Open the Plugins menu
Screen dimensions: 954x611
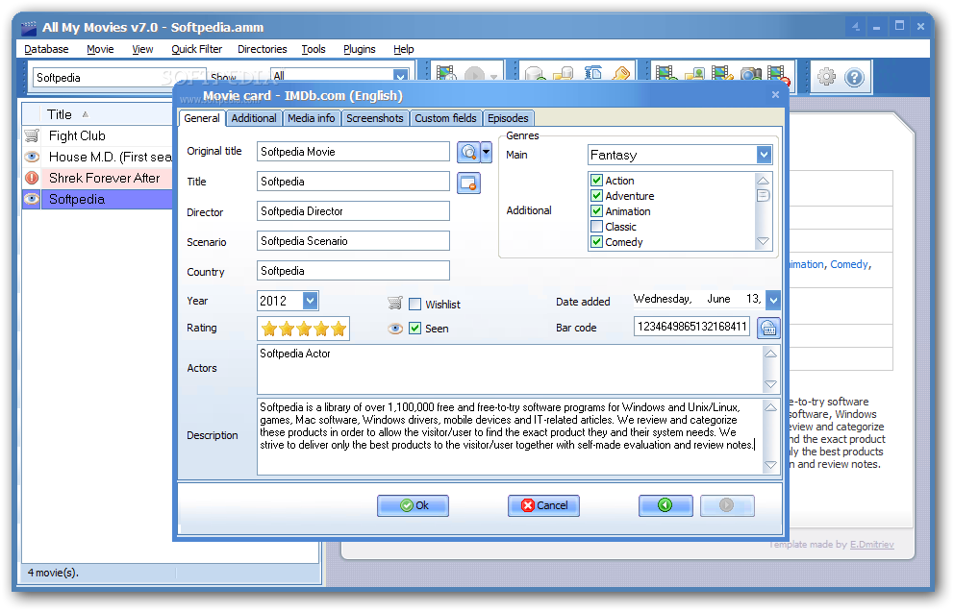pyautogui.click(x=360, y=49)
